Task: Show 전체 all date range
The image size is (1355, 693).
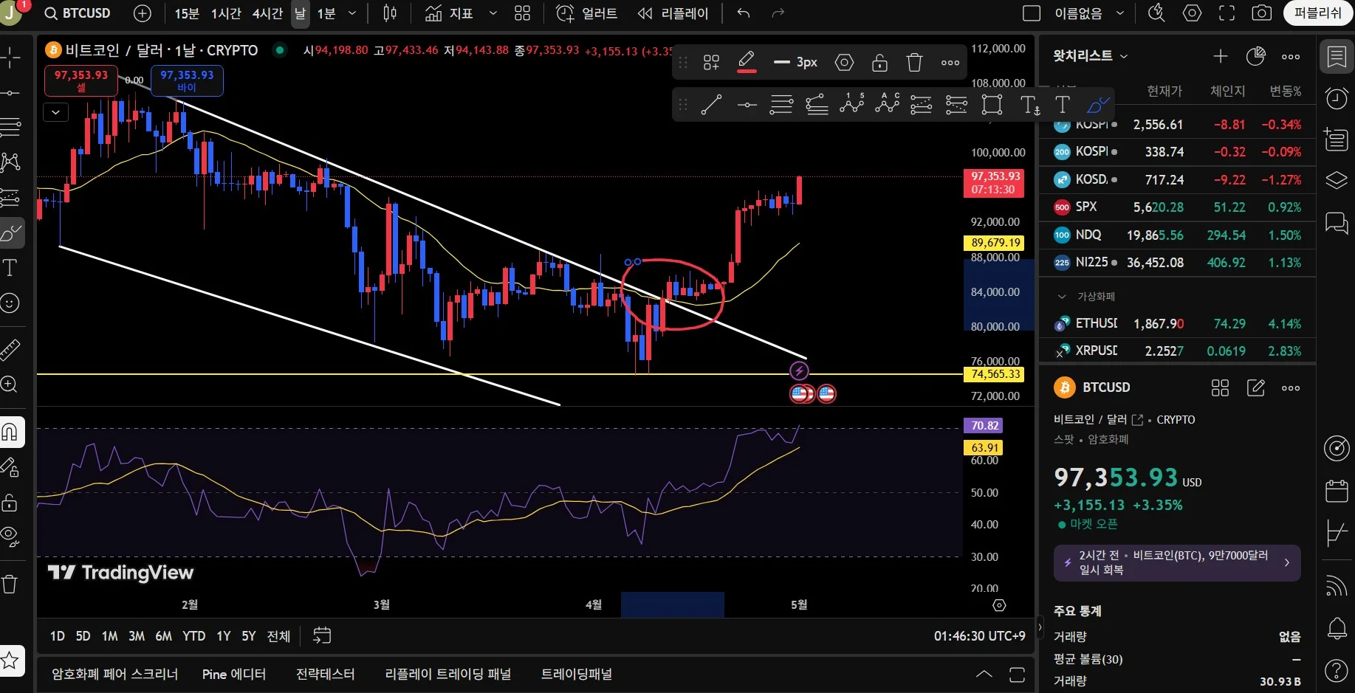Action: point(278,636)
